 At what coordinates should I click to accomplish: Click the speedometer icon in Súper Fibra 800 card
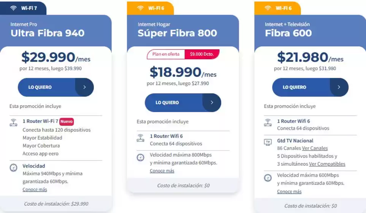[x=141, y=157]
